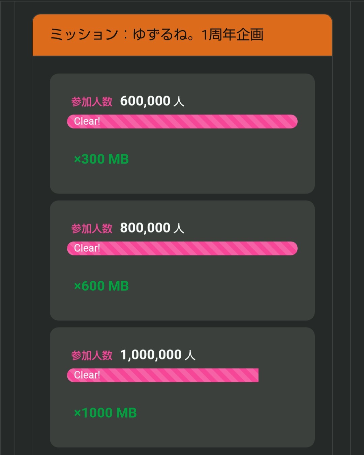Viewport: 364px width, 455px height.
Task: Click the 人 unit after 600,000
Action: coord(179,101)
